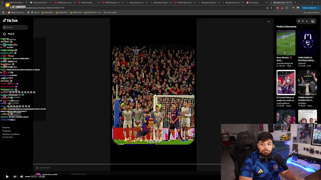The image size is (321, 180).
Task: Open the MARCADOR 3 bookmark
Action: pos(76,12)
